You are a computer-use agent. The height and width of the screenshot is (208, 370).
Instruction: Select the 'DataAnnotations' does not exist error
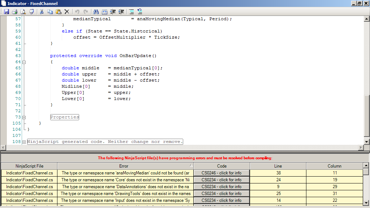tap(125, 187)
